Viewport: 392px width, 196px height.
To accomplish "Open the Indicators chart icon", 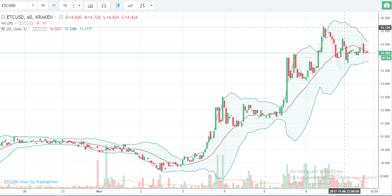I will click(90, 6).
